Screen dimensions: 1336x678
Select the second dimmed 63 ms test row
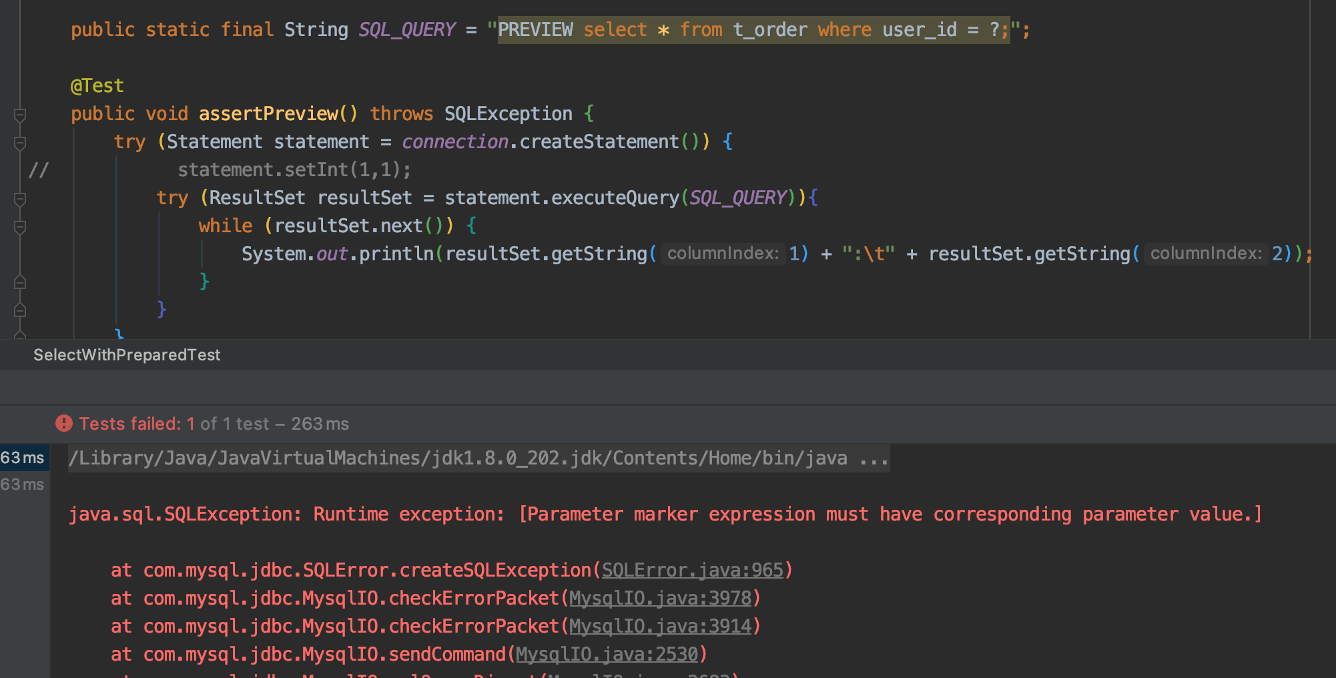pos(24,484)
